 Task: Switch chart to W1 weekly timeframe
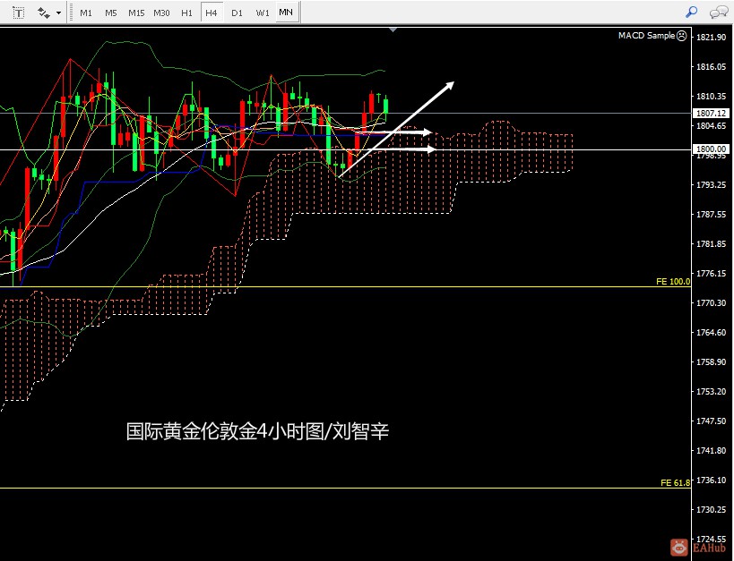262,13
